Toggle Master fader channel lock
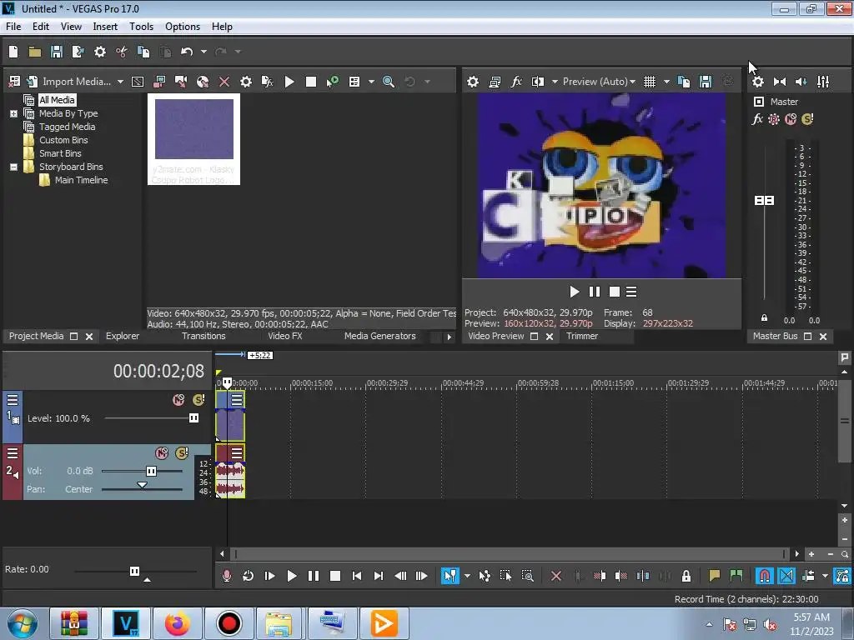Viewport: 854px width, 640px height. (x=764, y=317)
